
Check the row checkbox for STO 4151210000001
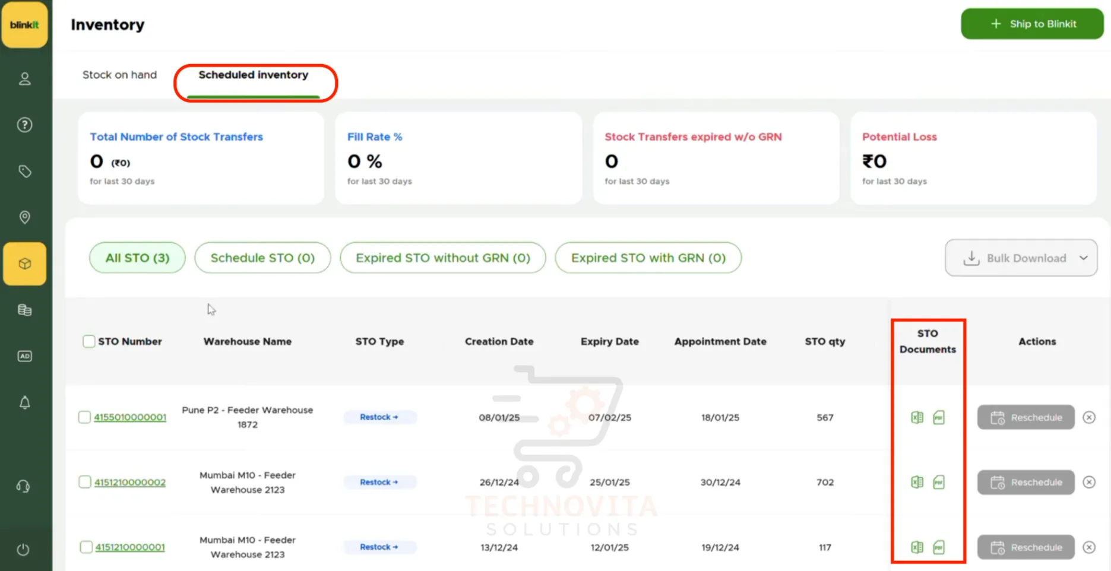click(x=87, y=547)
